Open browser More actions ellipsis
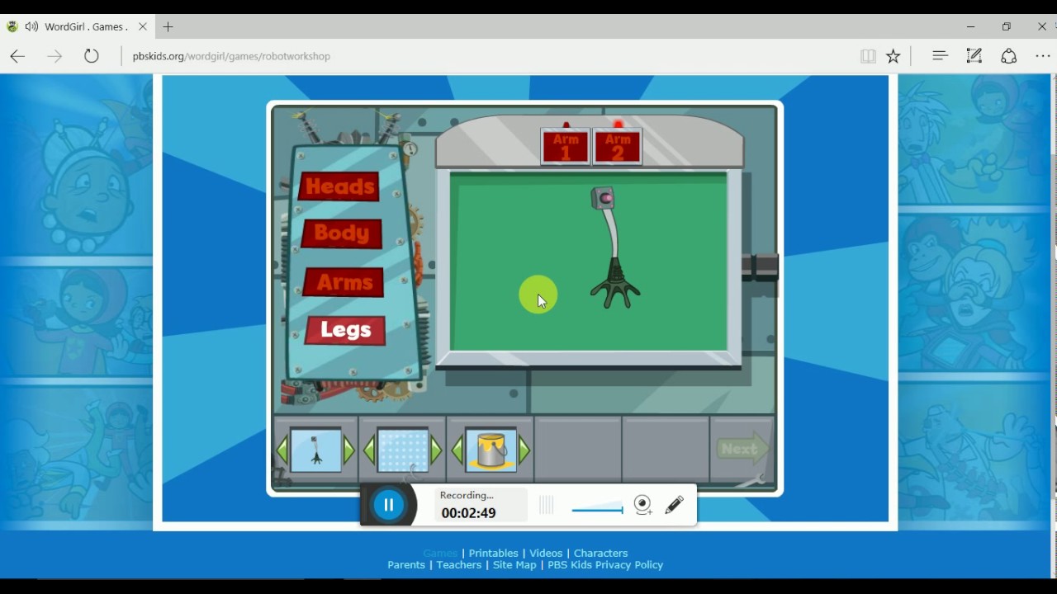This screenshot has height=594, width=1057. click(1043, 56)
